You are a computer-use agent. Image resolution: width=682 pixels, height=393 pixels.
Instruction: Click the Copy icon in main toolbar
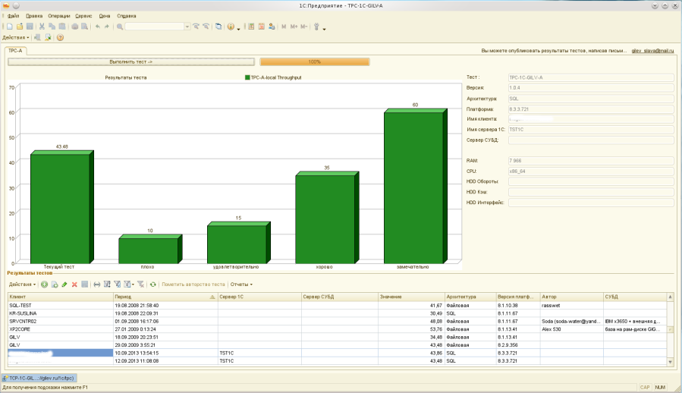click(x=52, y=27)
